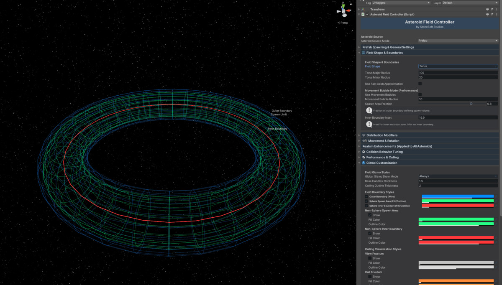Open Sphere Spawn Area green color swatch
The image size is (502, 285).
point(458,201)
